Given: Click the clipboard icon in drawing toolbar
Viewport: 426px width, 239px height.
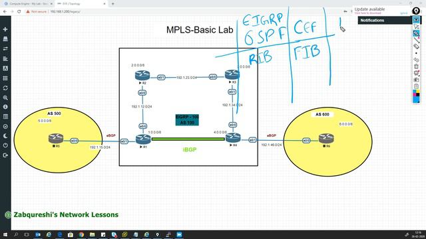Looking at the screenshot, I should [x=416, y=86].
